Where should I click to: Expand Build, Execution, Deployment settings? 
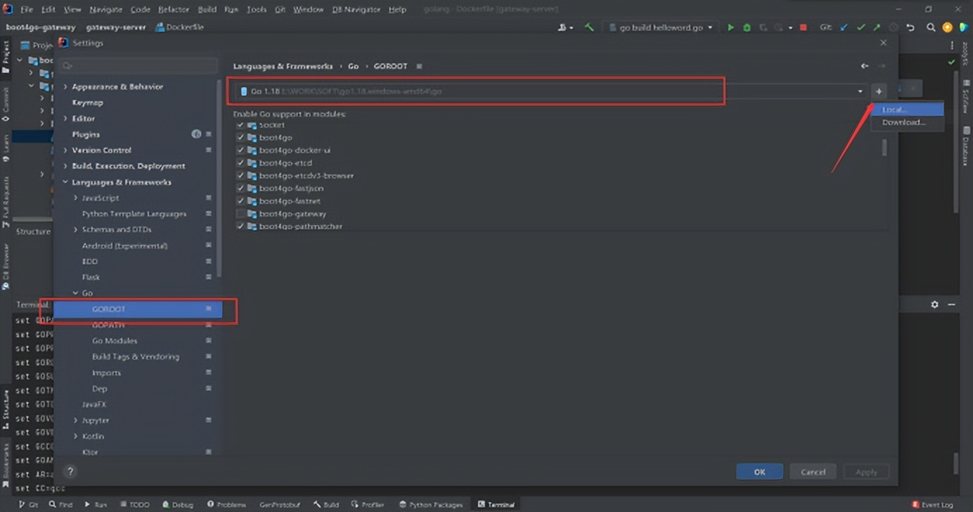pos(66,166)
